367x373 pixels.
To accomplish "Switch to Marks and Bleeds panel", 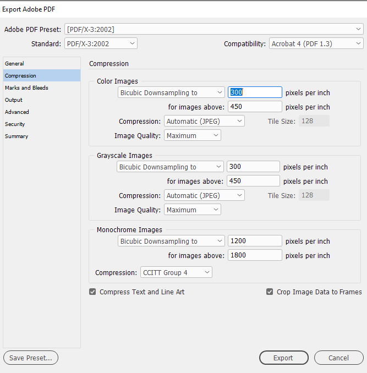I will [42, 88].
